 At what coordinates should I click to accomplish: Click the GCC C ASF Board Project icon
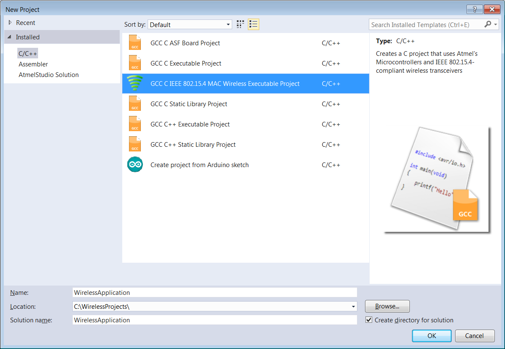(x=135, y=43)
